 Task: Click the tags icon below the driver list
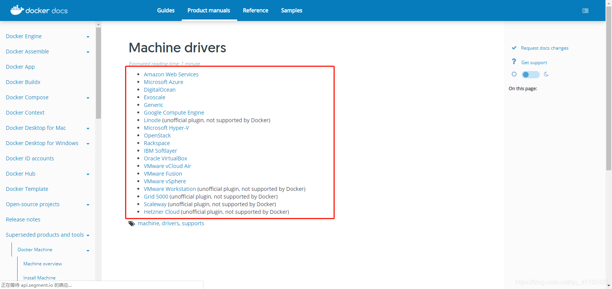pos(132,224)
